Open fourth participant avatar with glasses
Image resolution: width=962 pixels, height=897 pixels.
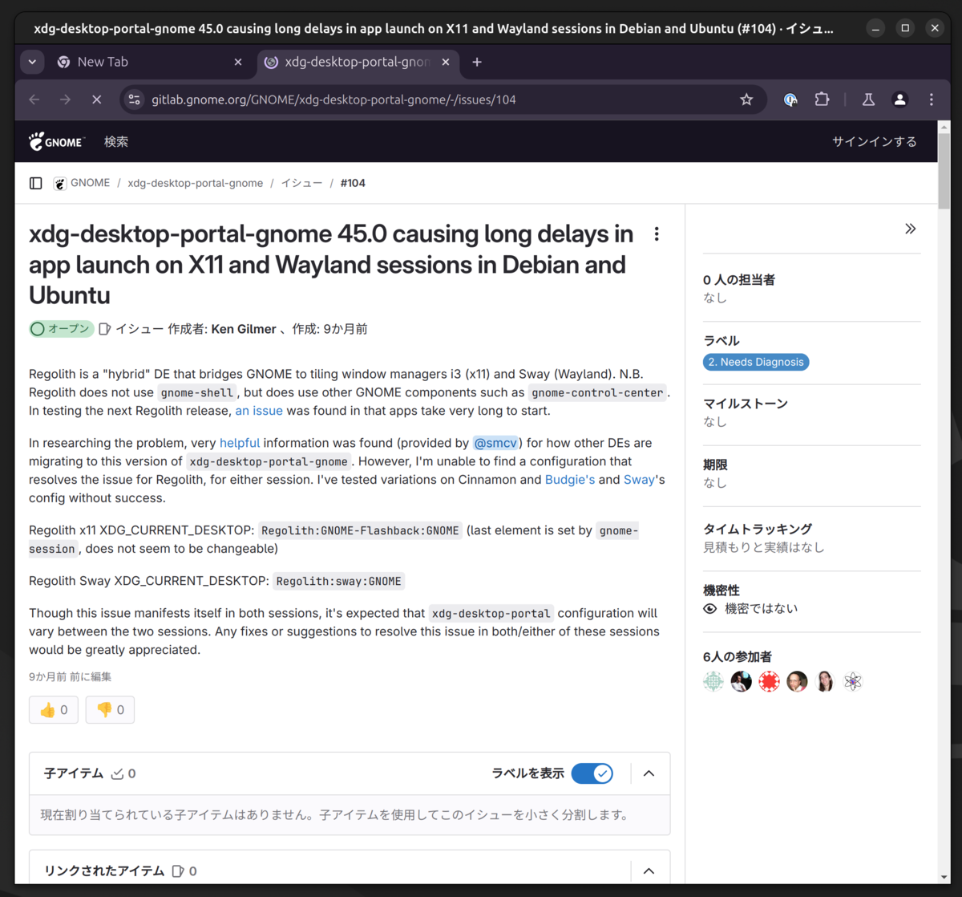(797, 682)
